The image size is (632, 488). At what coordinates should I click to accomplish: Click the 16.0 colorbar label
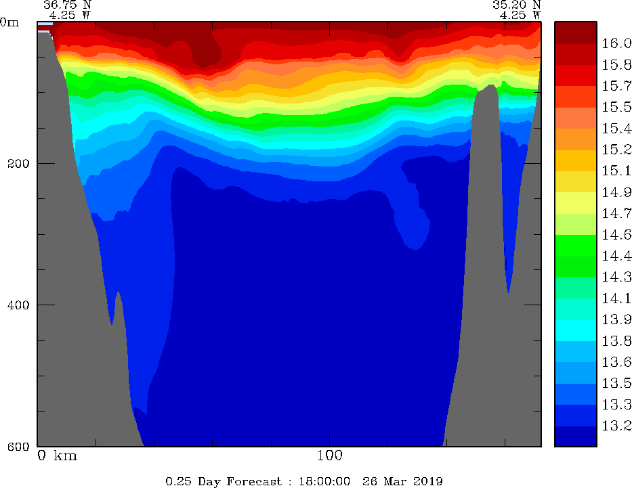coord(616,43)
